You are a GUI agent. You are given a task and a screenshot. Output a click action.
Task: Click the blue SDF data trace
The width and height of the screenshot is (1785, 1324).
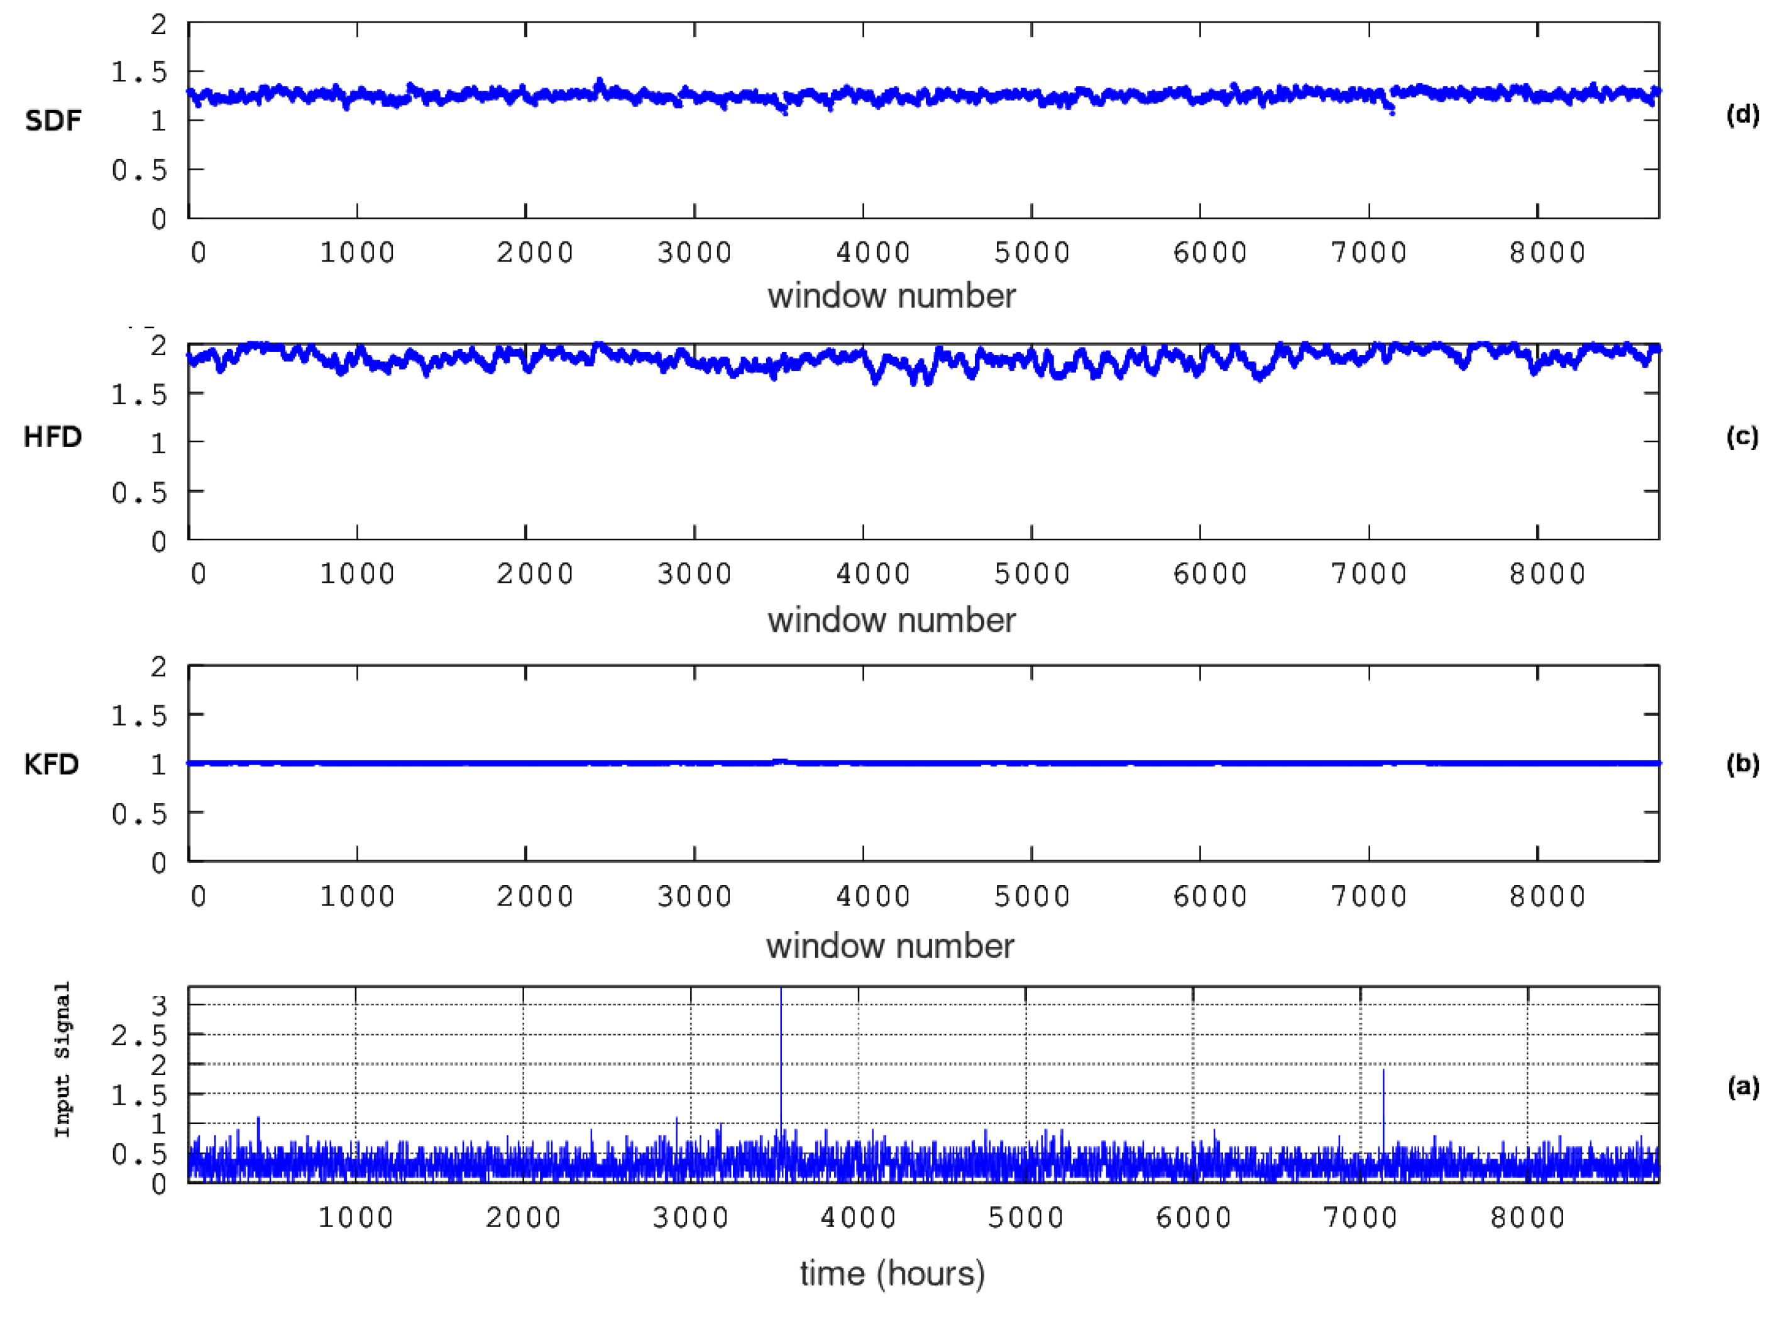click(x=881, y=96)
